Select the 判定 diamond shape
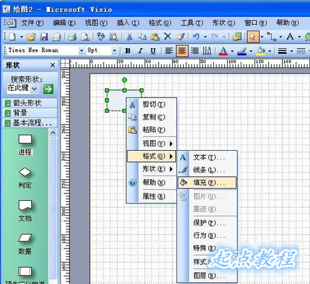 (25, 172)
